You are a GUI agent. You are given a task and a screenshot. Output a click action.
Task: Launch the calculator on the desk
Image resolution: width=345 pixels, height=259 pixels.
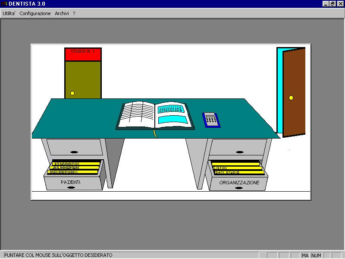211,120
